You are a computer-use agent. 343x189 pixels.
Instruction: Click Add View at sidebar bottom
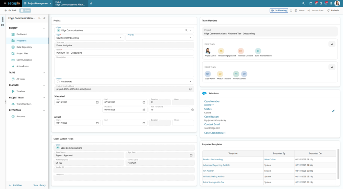[15, 185]
